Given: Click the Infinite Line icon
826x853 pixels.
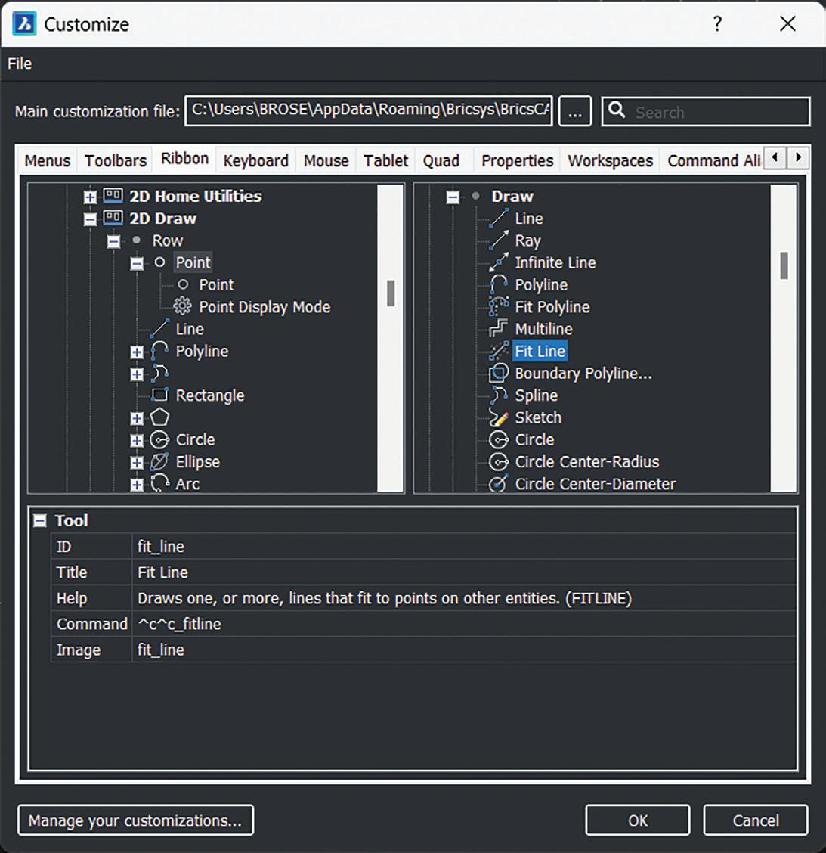Looking at the screenshot, I should [499, 262].
